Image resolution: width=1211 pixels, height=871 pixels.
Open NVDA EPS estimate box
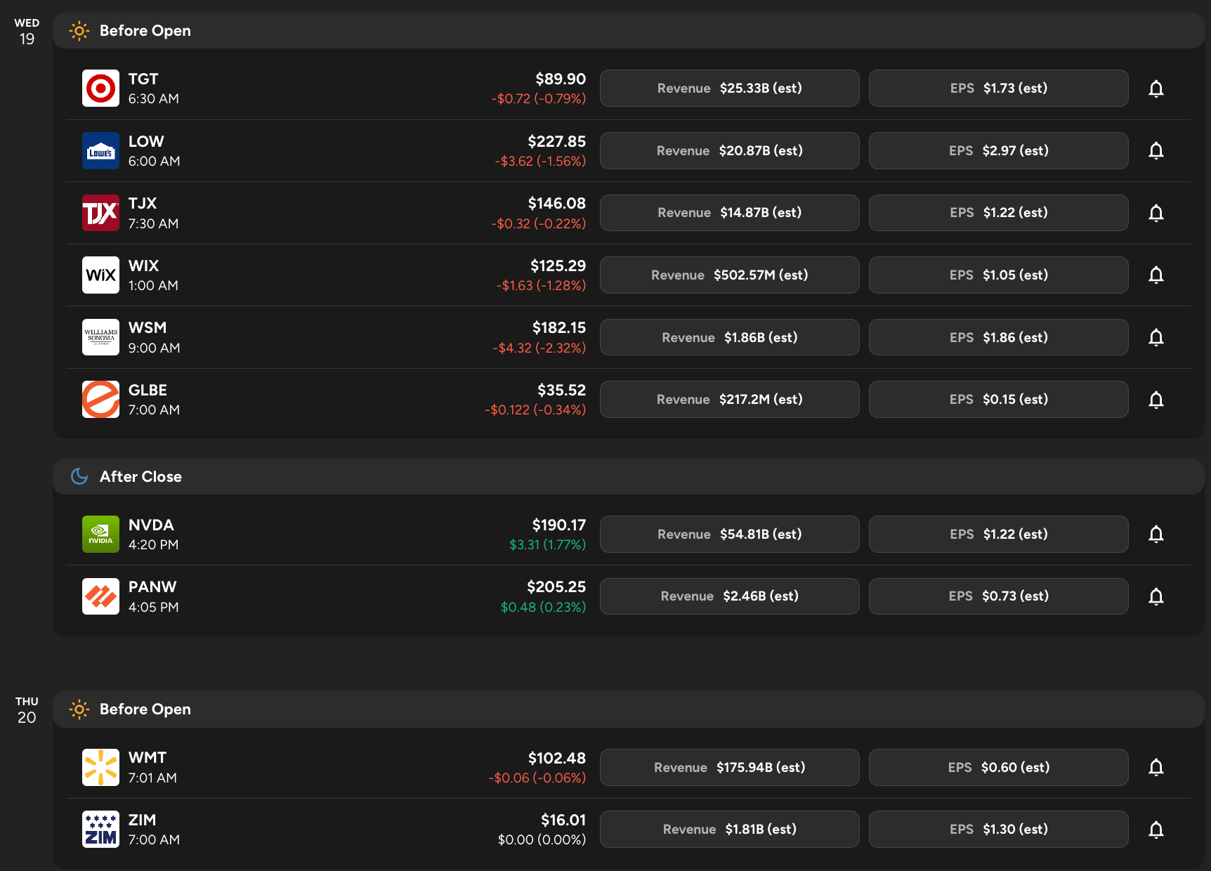[998, 534]
